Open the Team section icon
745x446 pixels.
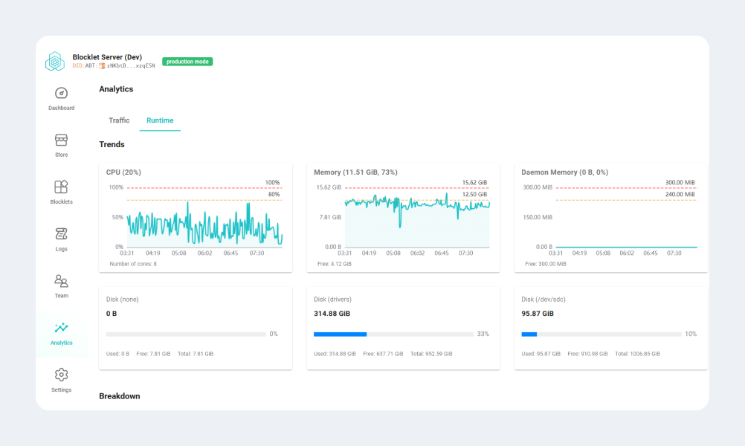pyautogui.click(x=61, y=285)
